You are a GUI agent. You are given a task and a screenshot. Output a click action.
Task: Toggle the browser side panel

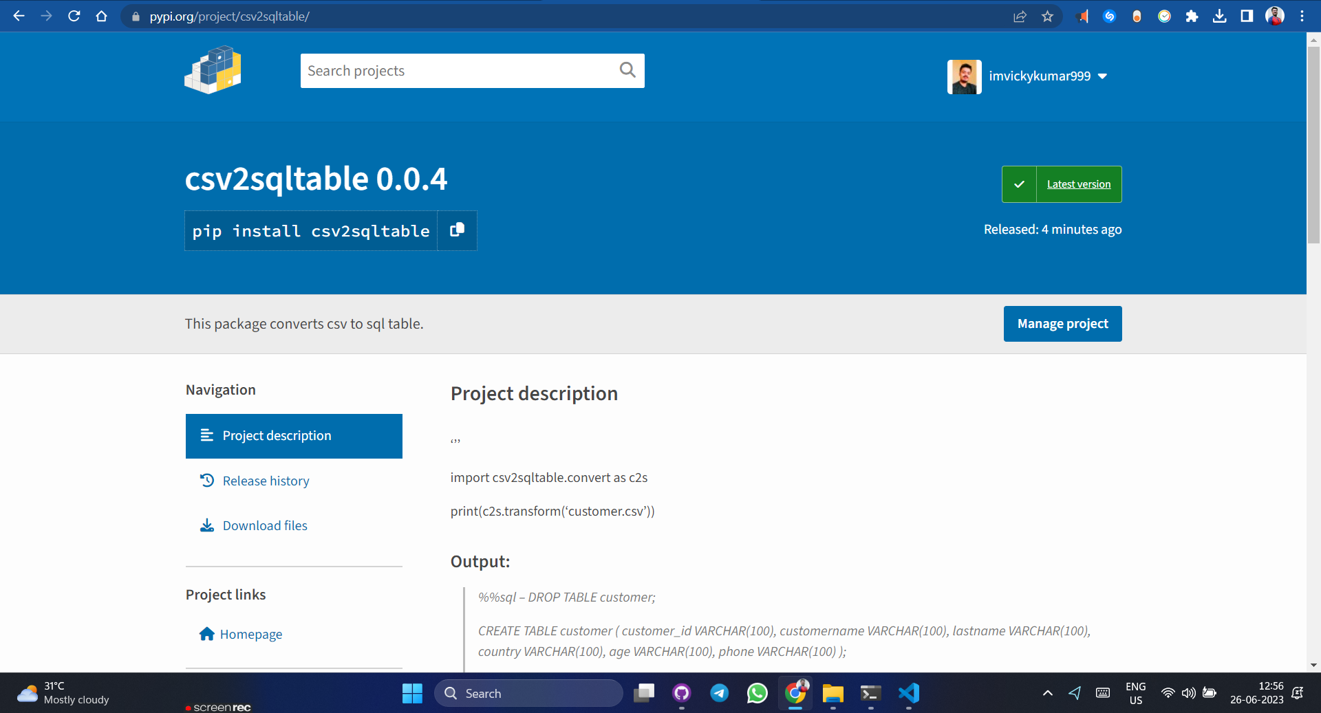[1247, 17]
